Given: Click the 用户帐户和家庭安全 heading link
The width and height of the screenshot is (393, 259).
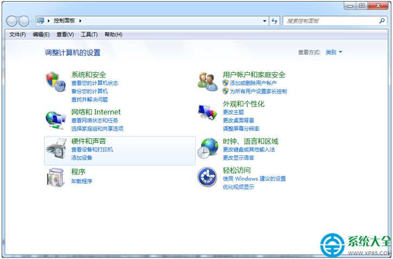Looking at the screenshot, I should point(254,74).
